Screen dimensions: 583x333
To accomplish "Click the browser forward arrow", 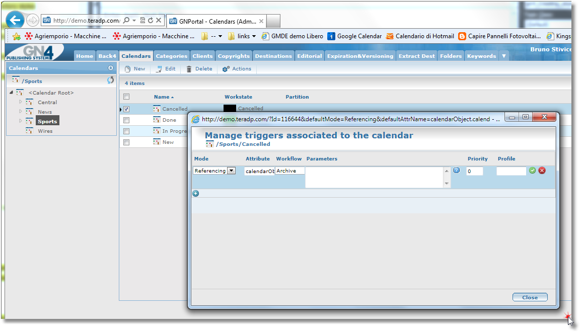I will (x=33, y=20).
